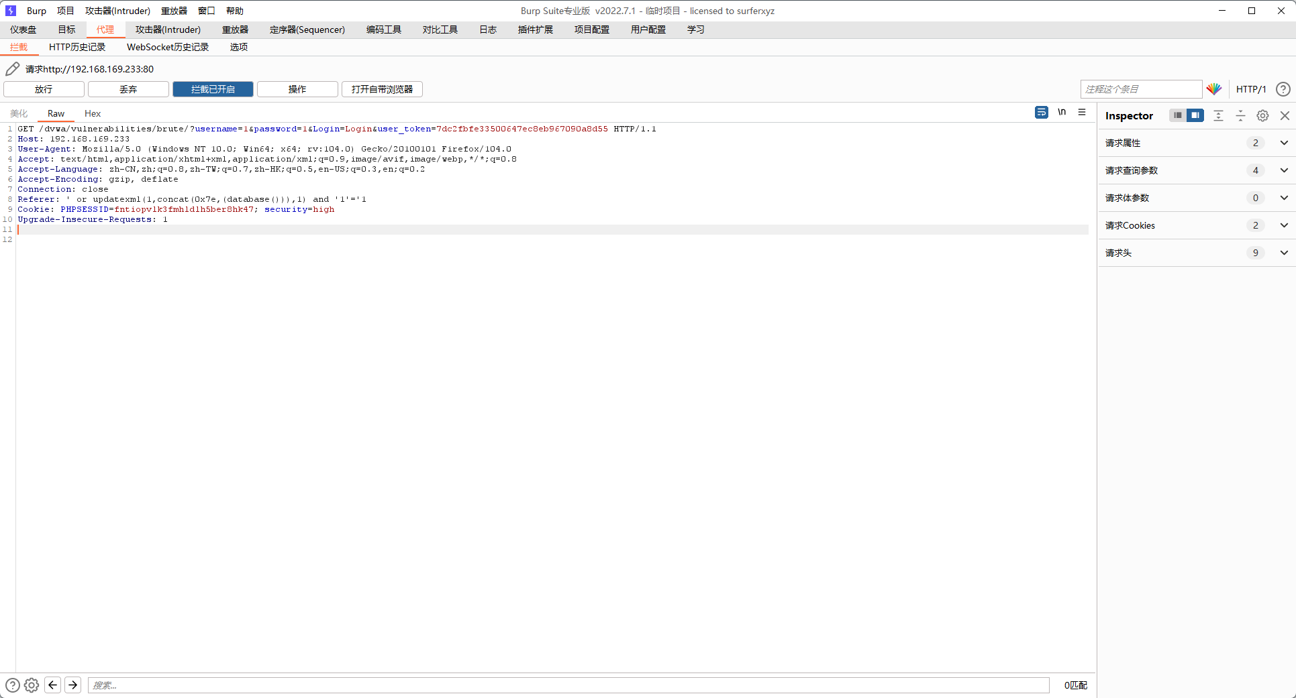Click the GET request line
Image resolution: width=1296 pixels, height=698 pixels.
337,129
